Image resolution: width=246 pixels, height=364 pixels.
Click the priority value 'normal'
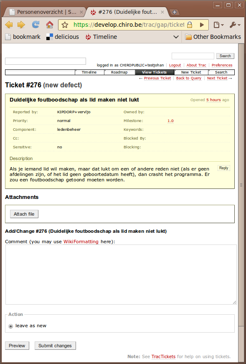[64, 121]
